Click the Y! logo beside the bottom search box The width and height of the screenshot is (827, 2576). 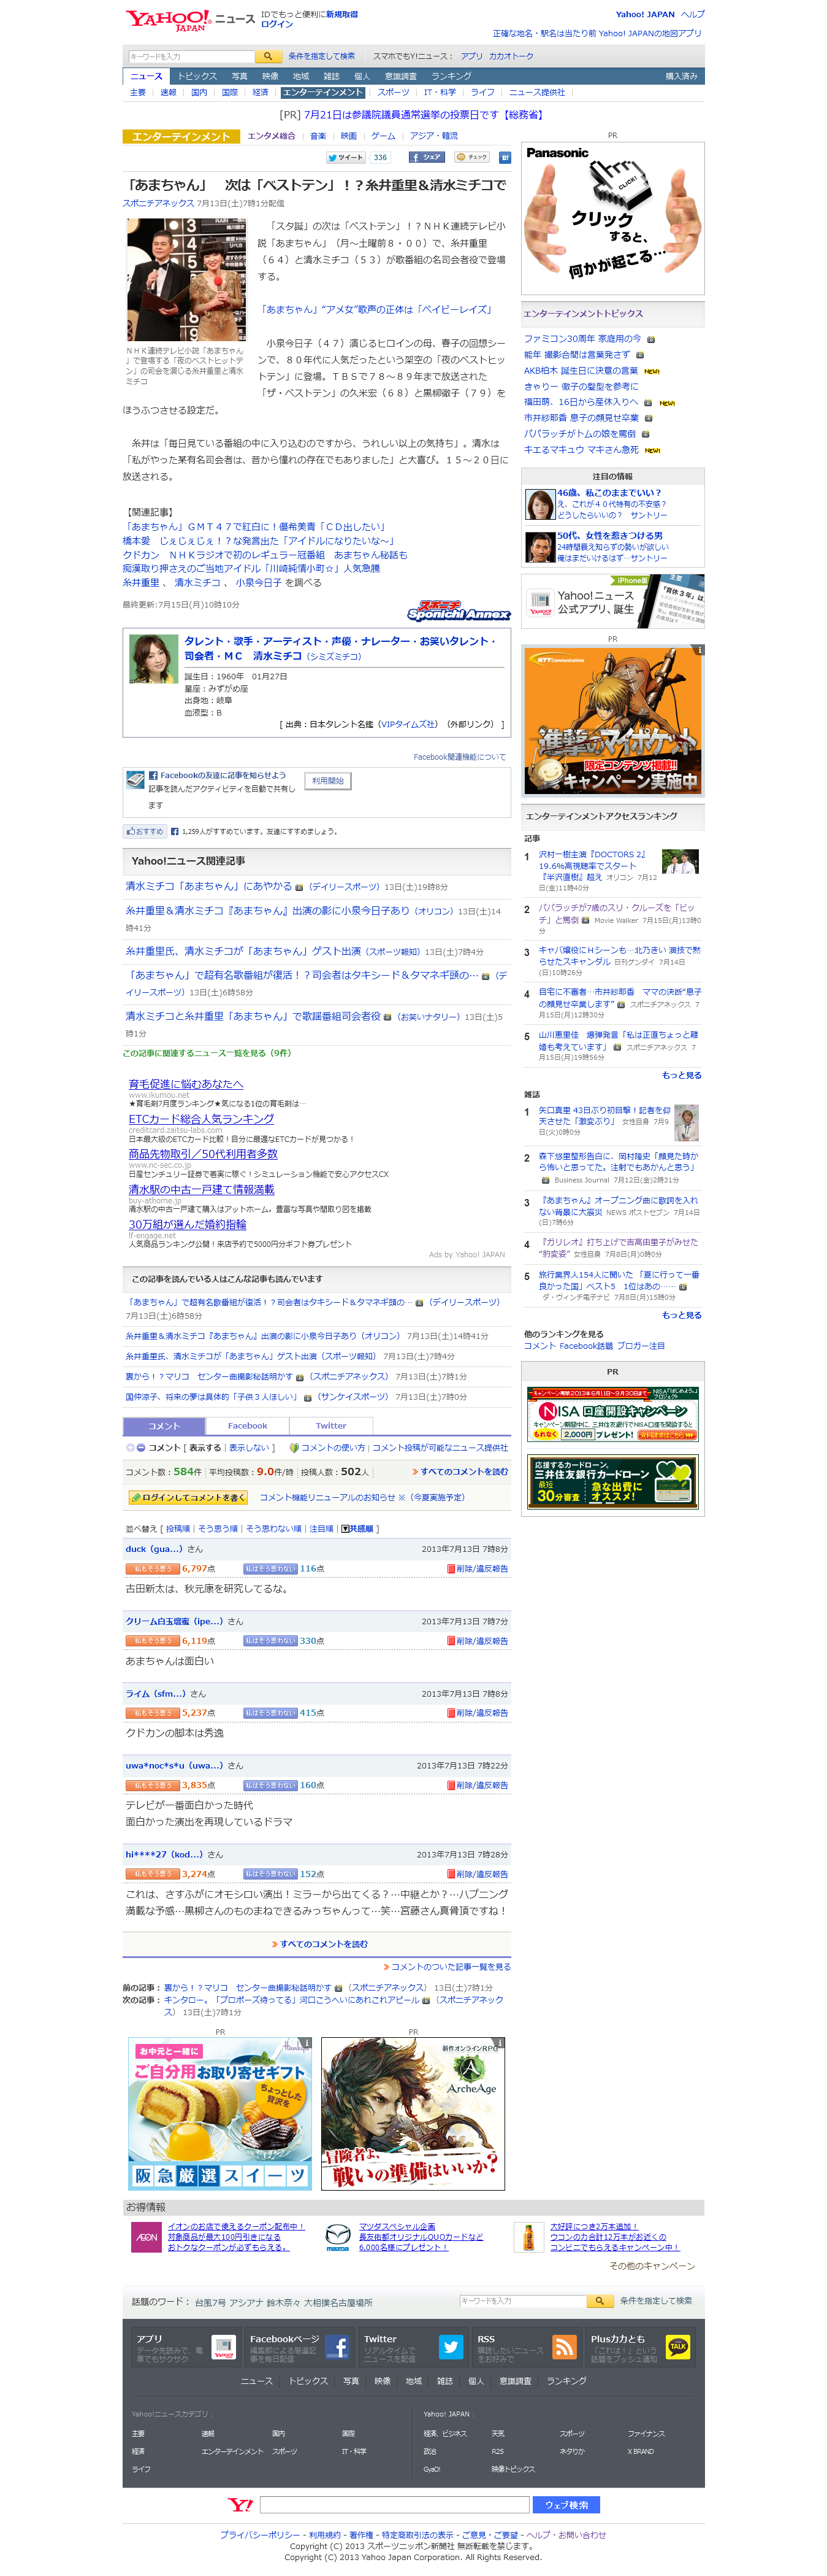pos(241,2504)
